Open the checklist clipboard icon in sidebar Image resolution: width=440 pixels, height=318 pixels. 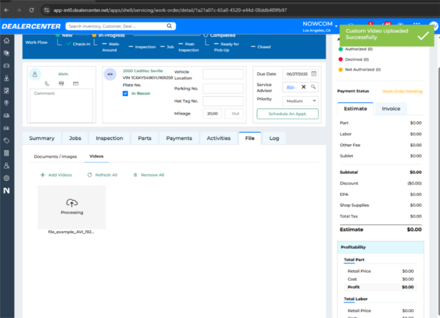point(6,91)
